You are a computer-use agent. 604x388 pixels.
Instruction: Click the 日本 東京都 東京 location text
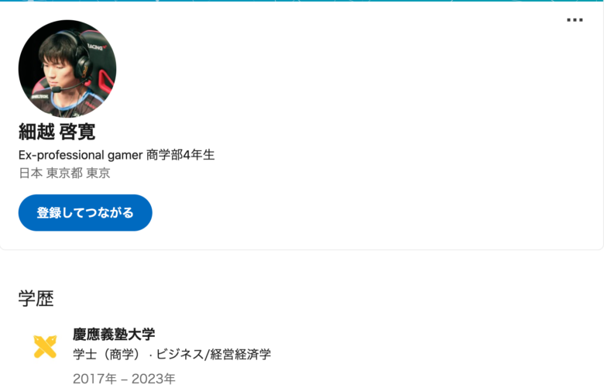point(64,173)
